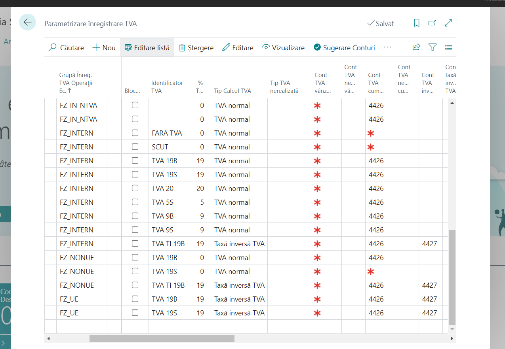Expand page to full screen with arrows icon
This screenshot has height=349, width=505.
448,23
